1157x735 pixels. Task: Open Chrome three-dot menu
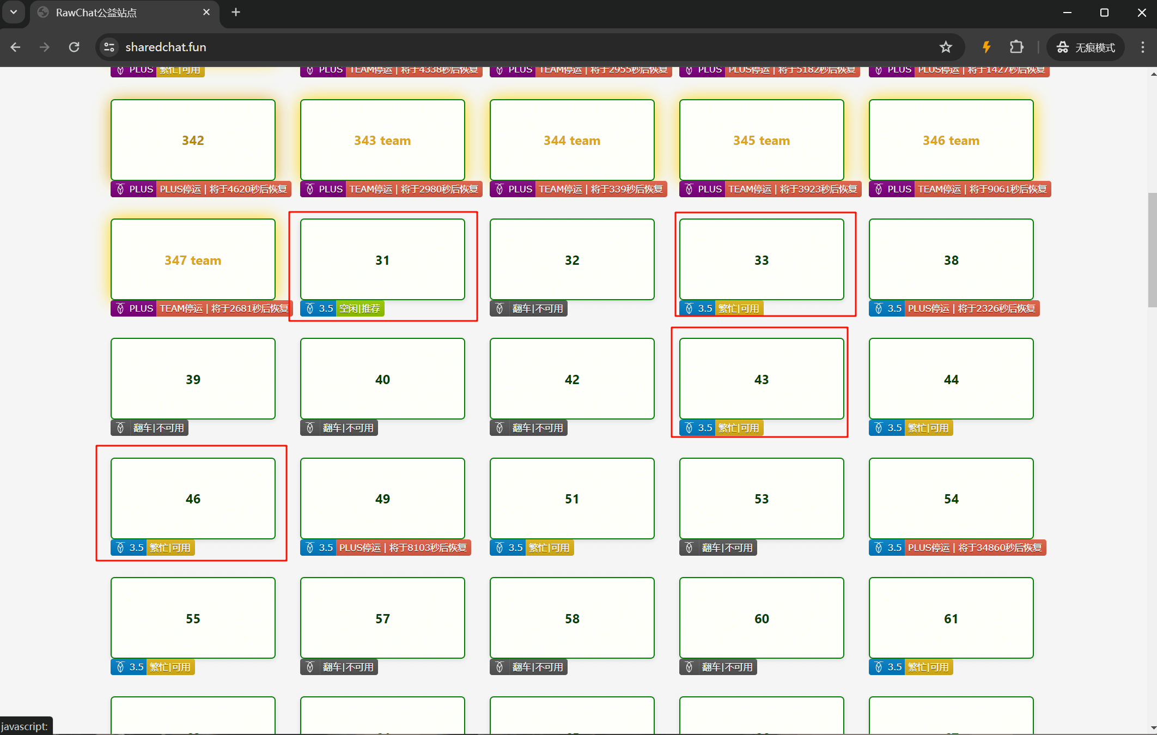click(x=1142, y=47)
